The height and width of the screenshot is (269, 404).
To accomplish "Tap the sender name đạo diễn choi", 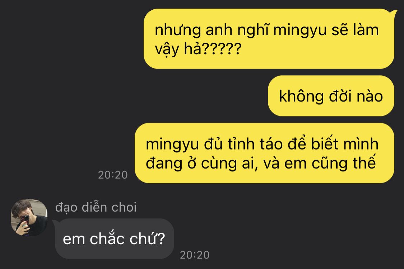I will (x=96, y=207).
